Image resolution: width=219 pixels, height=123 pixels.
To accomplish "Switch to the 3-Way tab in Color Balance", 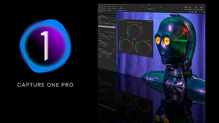I will [131, 22].
